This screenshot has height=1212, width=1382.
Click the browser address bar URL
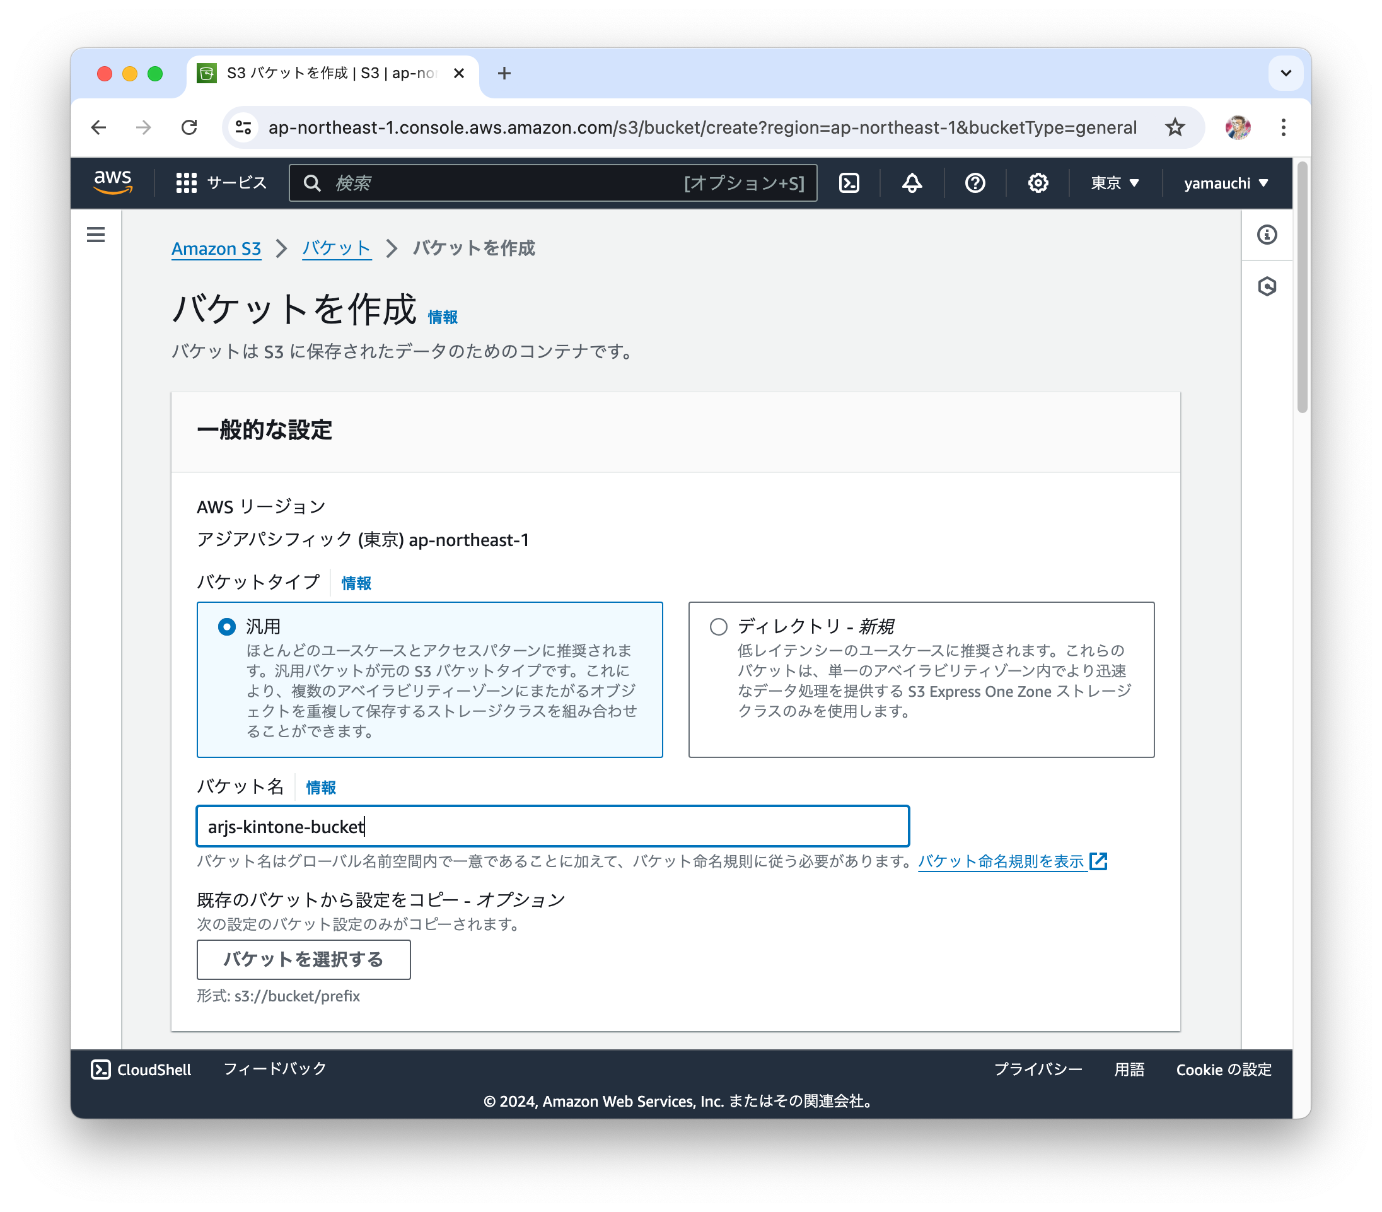(702, 127)
